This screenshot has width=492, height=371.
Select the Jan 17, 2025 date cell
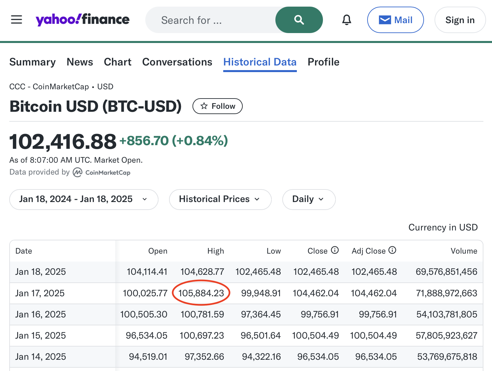pos(40,293)
